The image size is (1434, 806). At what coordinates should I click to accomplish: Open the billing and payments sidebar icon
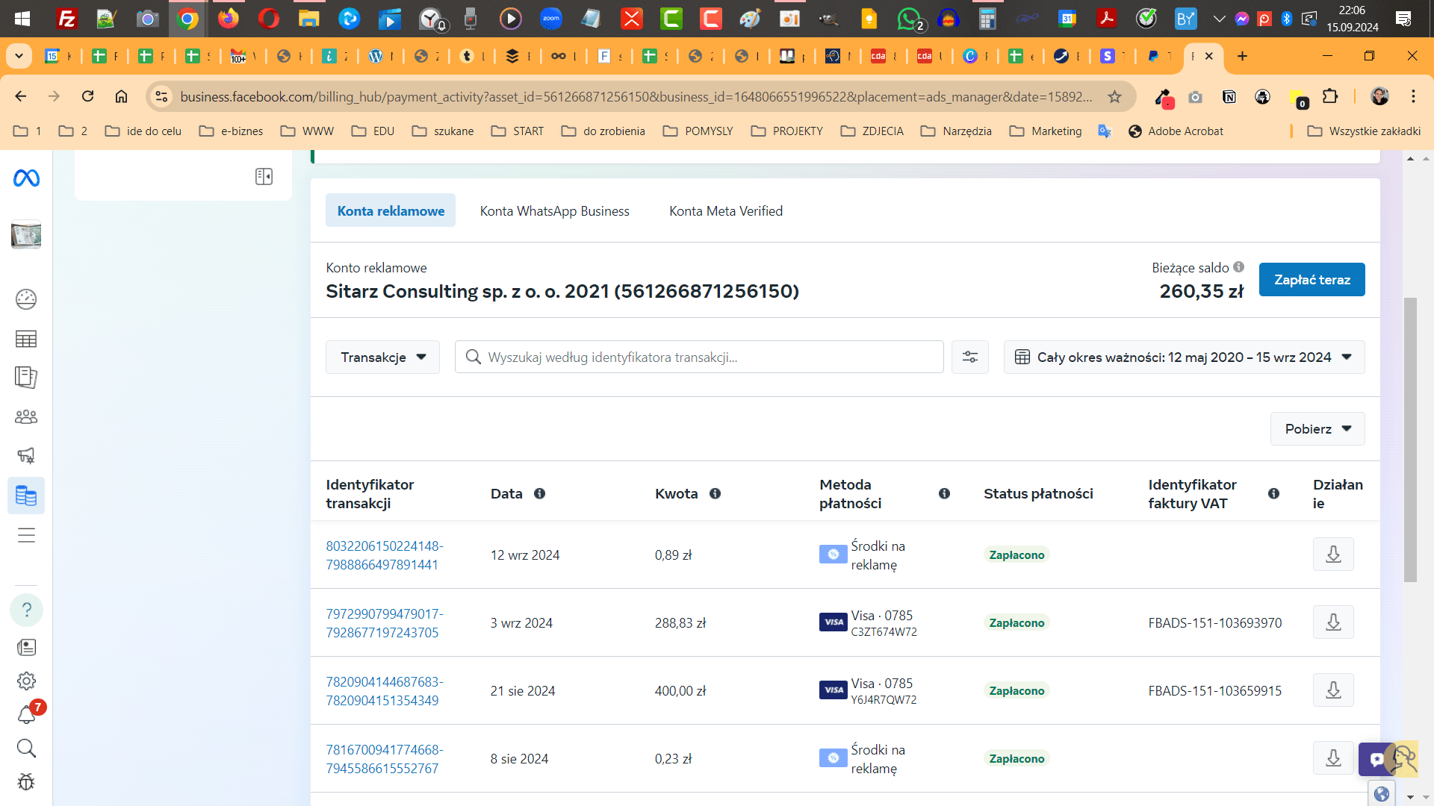(26, 496)
